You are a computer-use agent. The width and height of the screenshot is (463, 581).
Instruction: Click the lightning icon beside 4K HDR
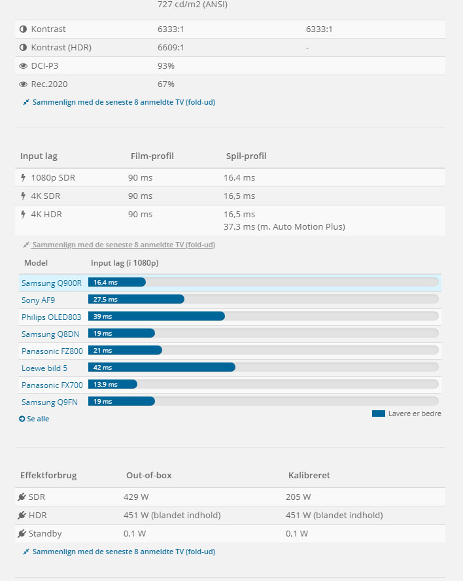(x=24, y=214)
